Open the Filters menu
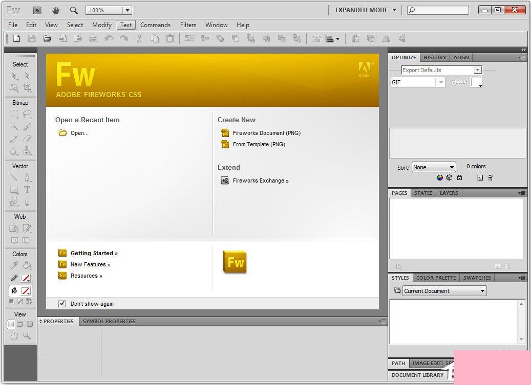Screen dimensions: 531x385 (x=188, y=25)
